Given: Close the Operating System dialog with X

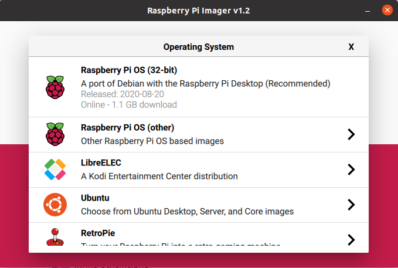Looking at the screenshot, I should tap(351, 47).
